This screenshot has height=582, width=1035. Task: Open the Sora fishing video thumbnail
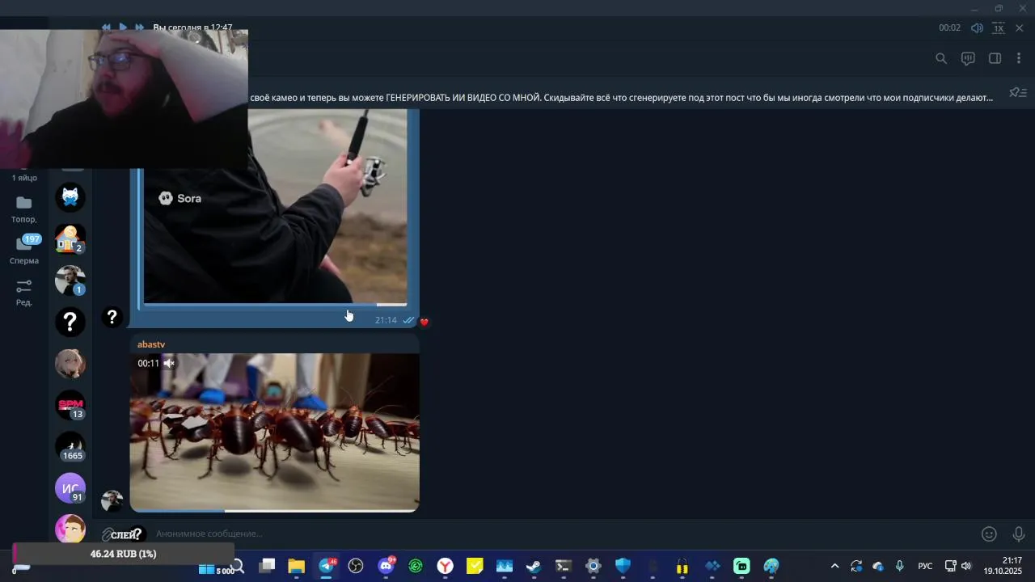pyautogui.click(x=275, y=206)
